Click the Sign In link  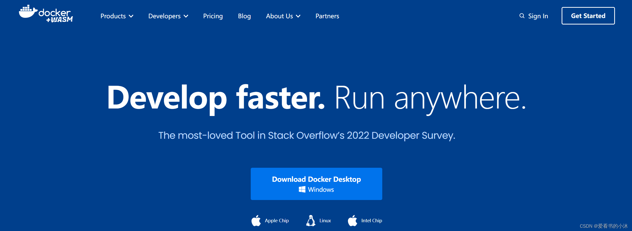tap(538, 16)
